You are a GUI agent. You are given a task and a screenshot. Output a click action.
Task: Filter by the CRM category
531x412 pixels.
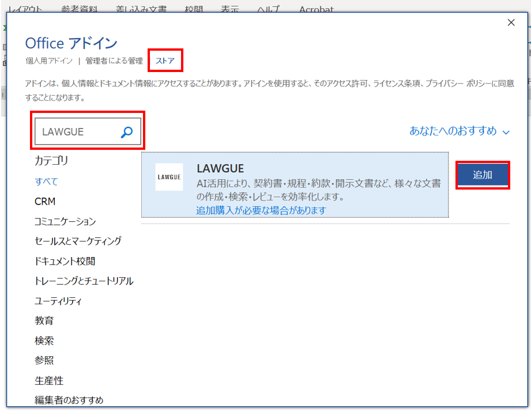[x=45, y=202]
